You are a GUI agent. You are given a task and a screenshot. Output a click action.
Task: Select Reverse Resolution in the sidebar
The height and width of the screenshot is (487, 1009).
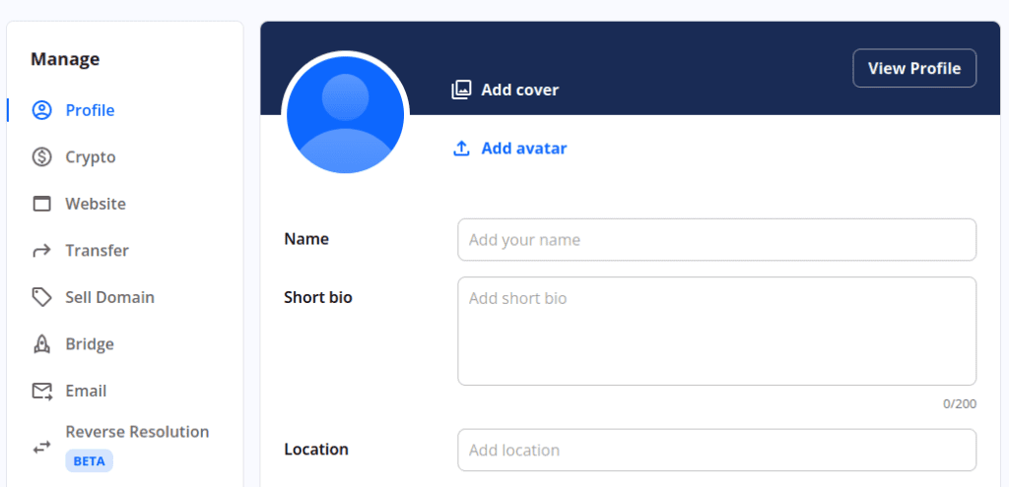(x=137, y=432)
